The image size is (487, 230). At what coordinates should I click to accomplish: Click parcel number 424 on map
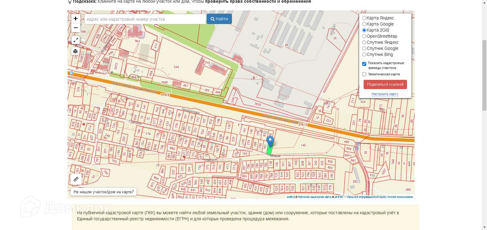(x=363, y=101)
